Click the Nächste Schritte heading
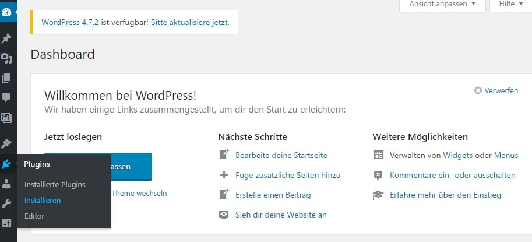Image resolution: width=532 pixels, height=242 pixels. coord(252,137)
